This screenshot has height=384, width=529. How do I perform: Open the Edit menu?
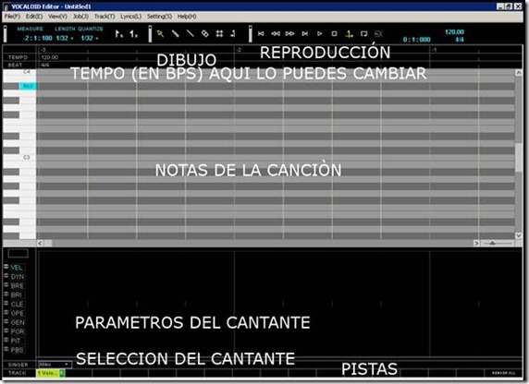coord(34,17)
